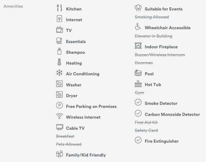This screenshot has width=206, height=162.
Task: Click the Family/Kid Friendly label
Action: (x=86, y=155)
